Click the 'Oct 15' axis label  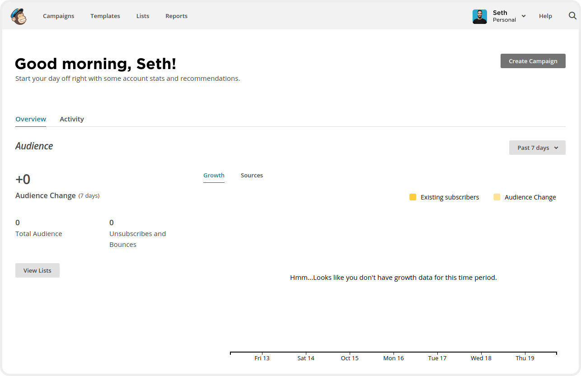(x=350, y=358)
